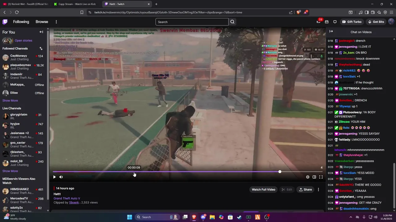Toggle the browser sidebar panel
396x222 pixels.
tap(367, 12)
